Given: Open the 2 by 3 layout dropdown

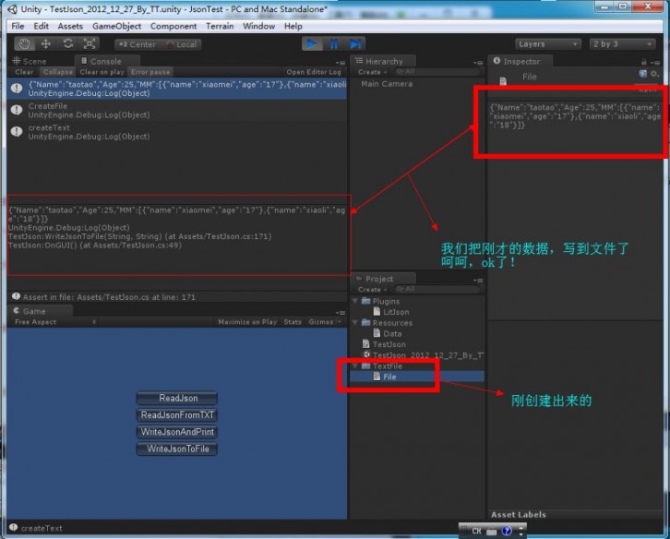Looking at the screenshot, I should tap(622, 44).
